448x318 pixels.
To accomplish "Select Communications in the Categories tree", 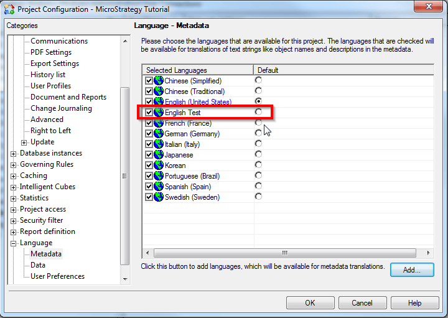I will pyautogui.click(x=59, y=41).
